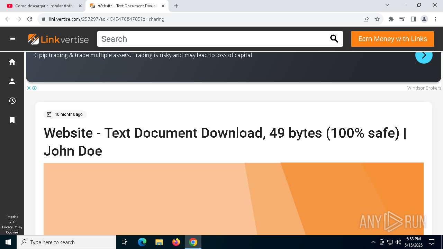Click the 0 pip trading ad text
Screen dimensions: 443x249
[x=143, y=55]
